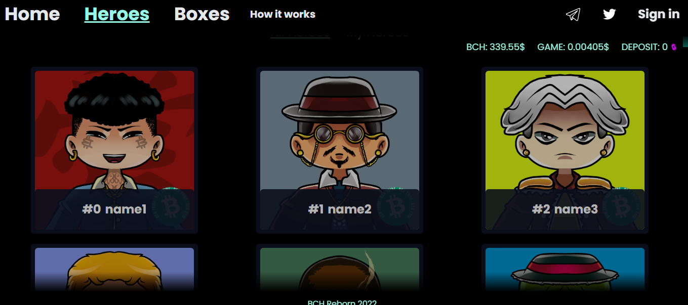Click the Bitcoin coin badge on name3 card
The image size is (688, 305).
[621, 206]
